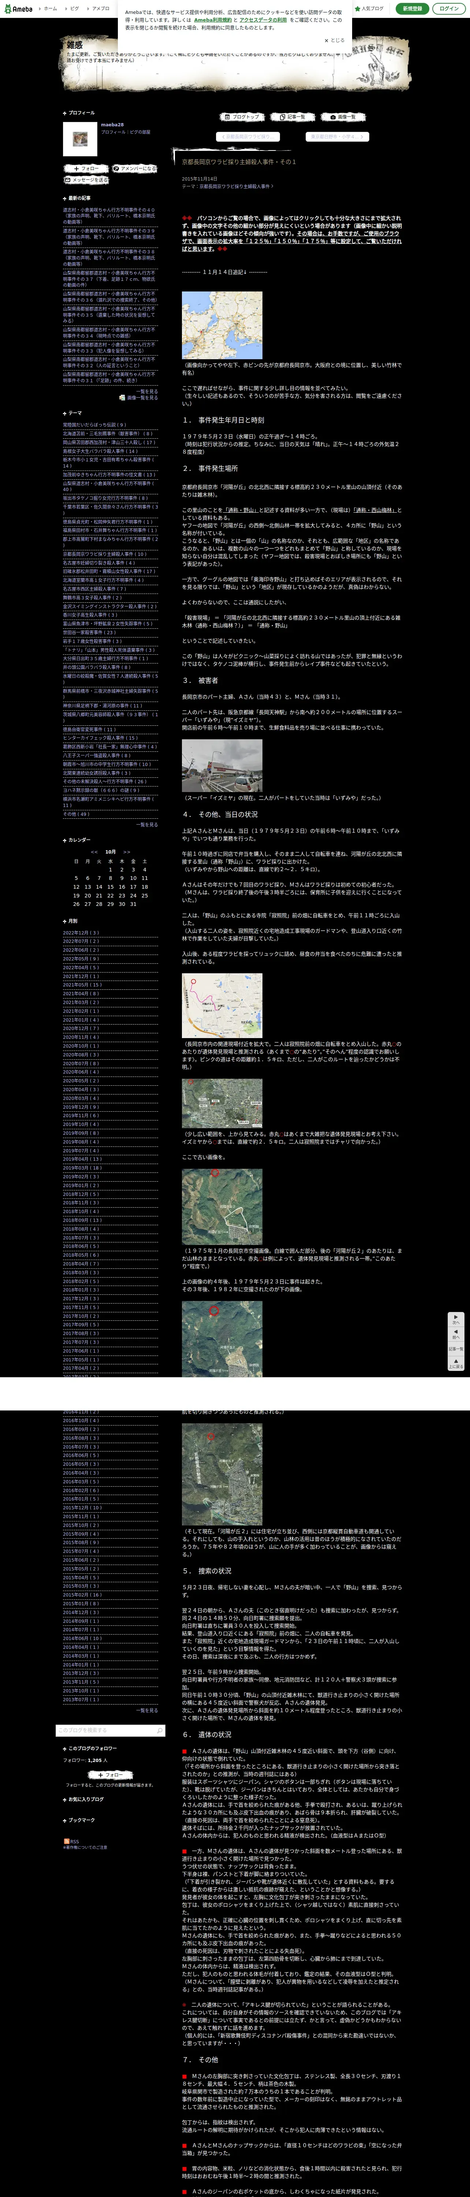
Task: Follow the blog with フォロー button
Action: coord(85,169)
